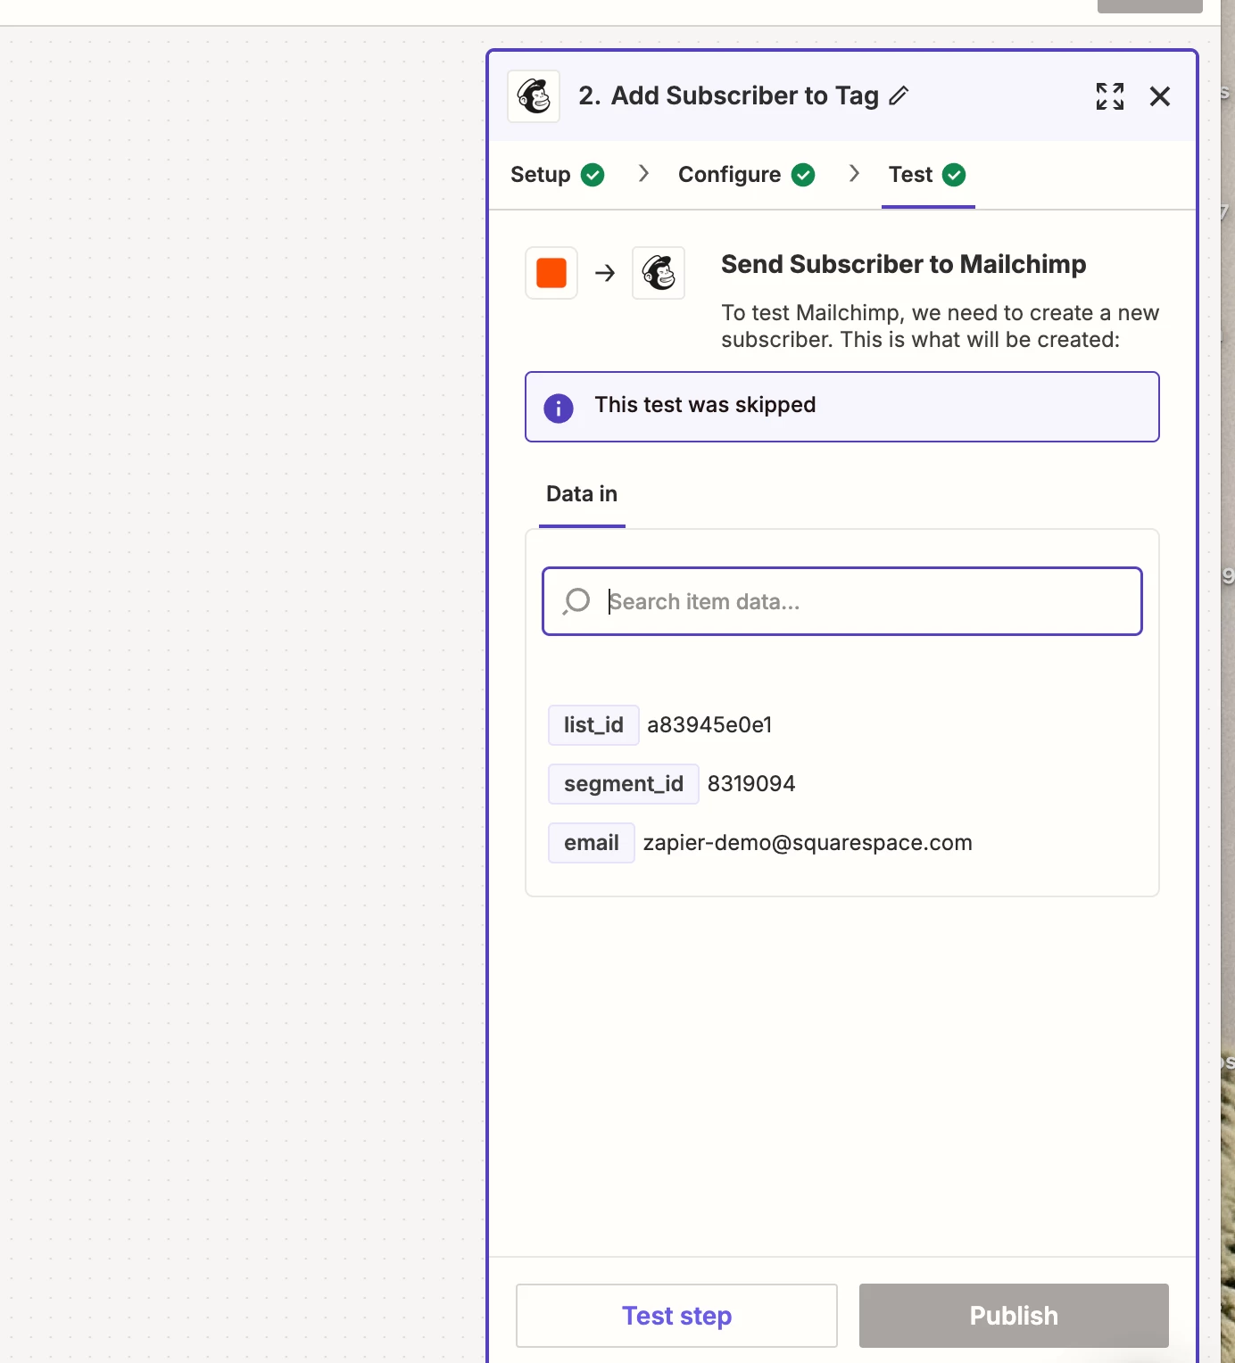
Task: Select the Data in tab
Action: [x=582, y=494]
